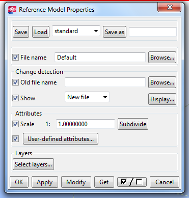Open User-defined attributes... dialog
The image size is (189, 198).
(x=61, y=139)
